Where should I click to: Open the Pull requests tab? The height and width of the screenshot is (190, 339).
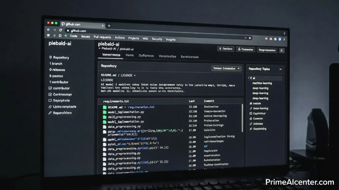point(102,37)
